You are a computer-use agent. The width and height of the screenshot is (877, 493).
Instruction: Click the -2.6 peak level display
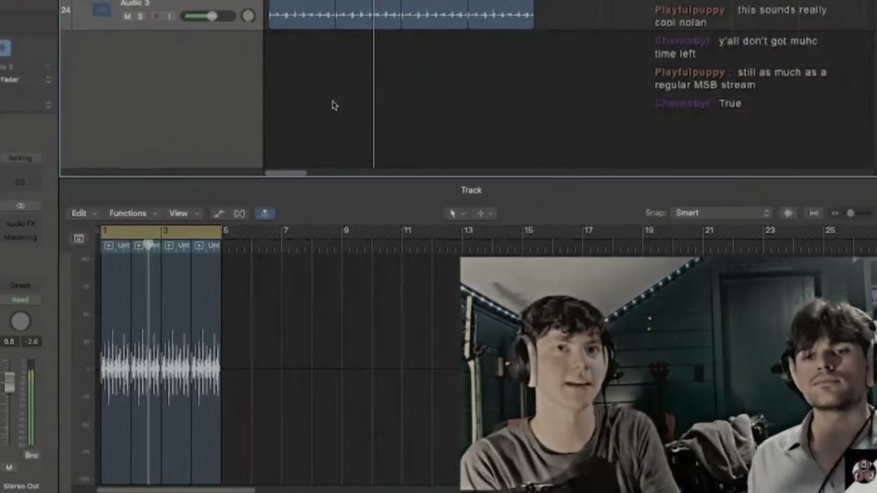coord(31,342)
